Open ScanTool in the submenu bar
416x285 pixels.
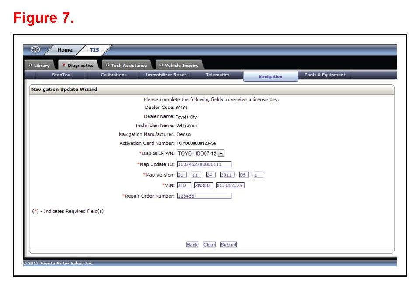[62, 75]
